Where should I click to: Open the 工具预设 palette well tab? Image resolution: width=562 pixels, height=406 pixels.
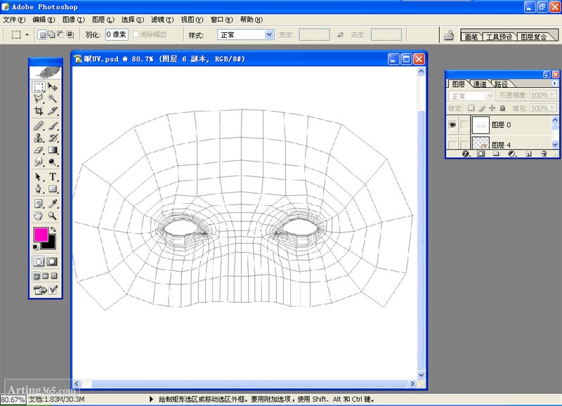click(499, 37)
